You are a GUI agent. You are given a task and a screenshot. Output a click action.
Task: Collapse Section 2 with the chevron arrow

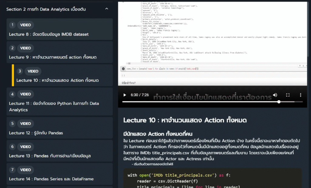pos(107,9)
